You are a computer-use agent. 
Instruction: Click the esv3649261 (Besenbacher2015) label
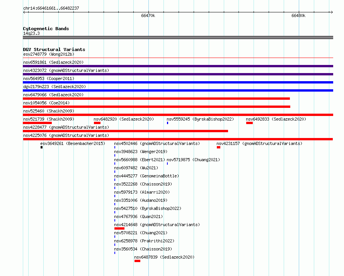tap(73, 143)
